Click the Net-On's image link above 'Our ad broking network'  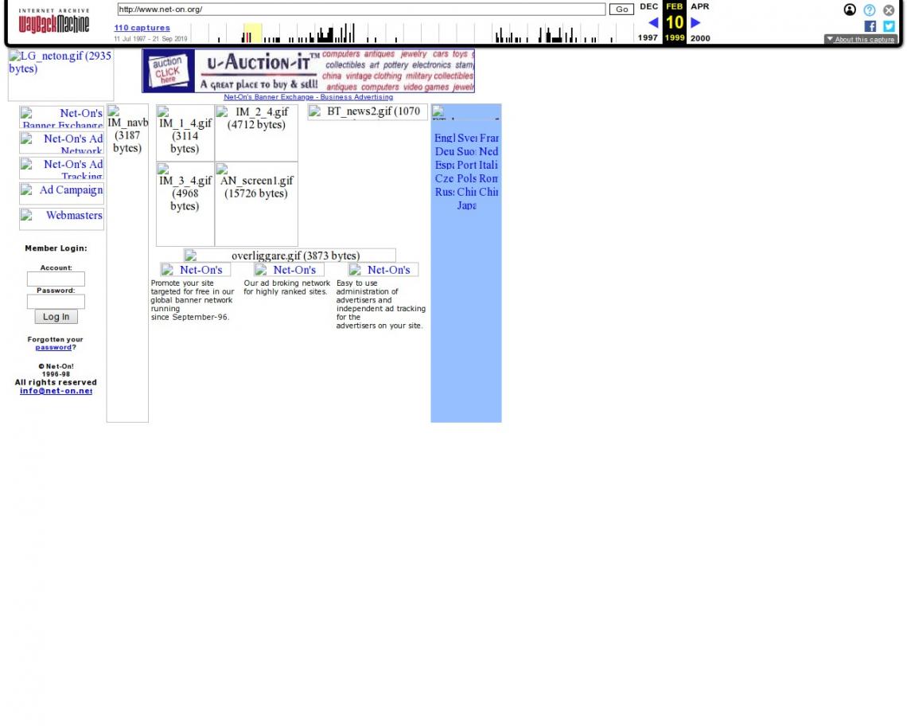[x=290, y=270]
